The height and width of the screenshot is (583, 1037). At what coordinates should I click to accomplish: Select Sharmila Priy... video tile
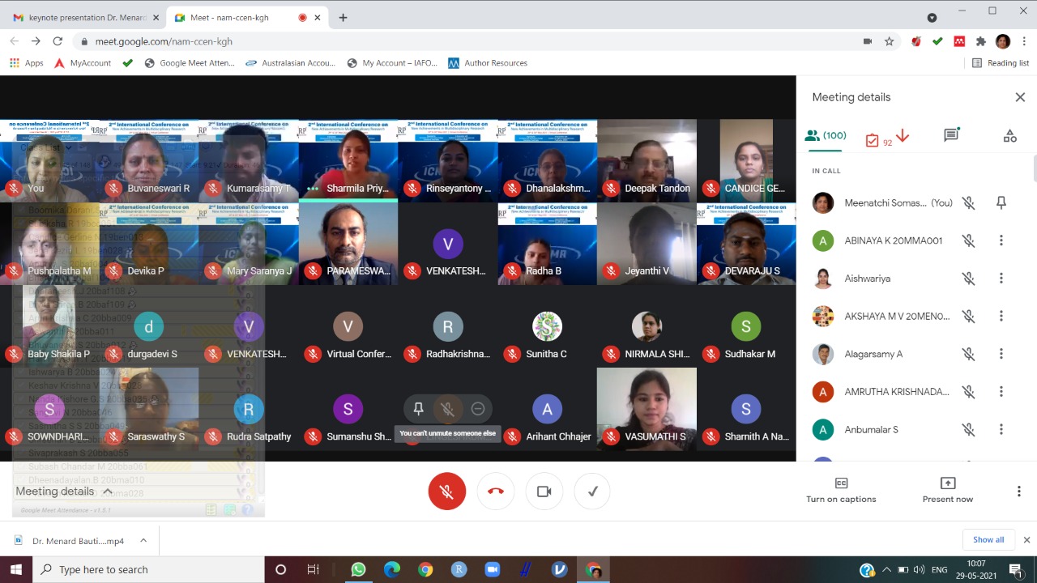click(x=348, y=160)
